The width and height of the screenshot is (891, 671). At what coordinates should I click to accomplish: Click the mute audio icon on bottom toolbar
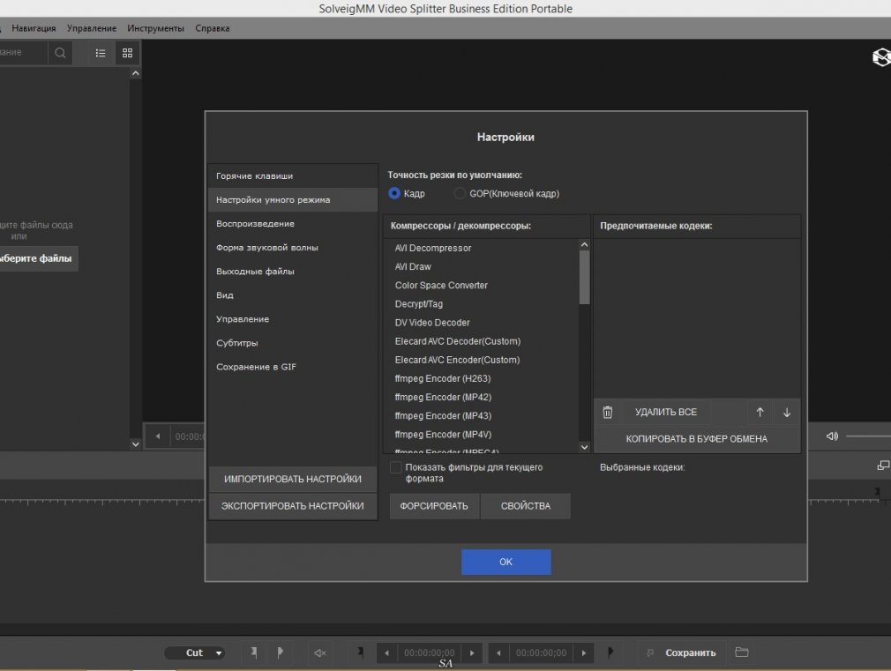[320, 652]
